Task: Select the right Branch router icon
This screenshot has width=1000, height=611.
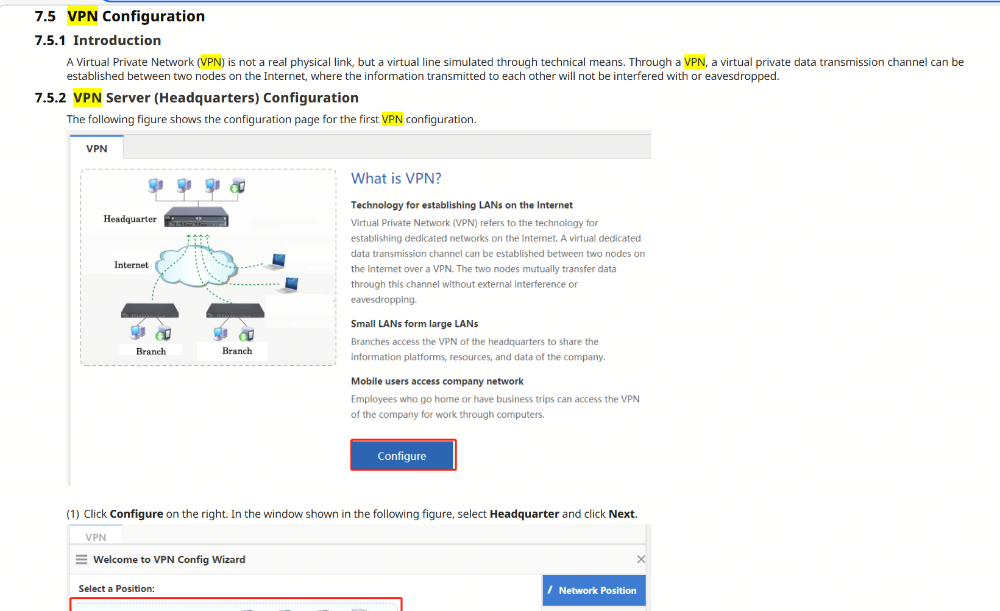Action: pyautogui.click(x=235, y=311)
